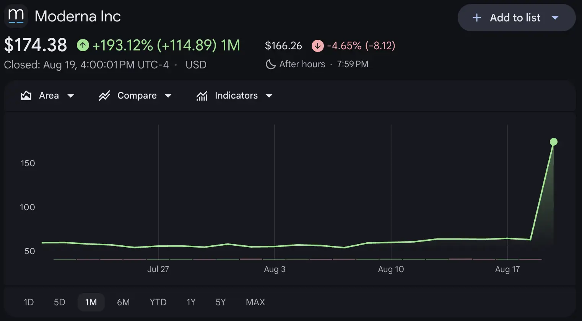
Task: Select the 5D time range tab
Action: click(x=60, y=302)
